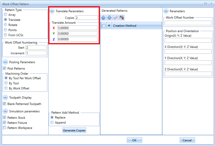The image size is (215, 146).
Task: Dismiss dialog with Cancel button
Action: pos(187,140)
